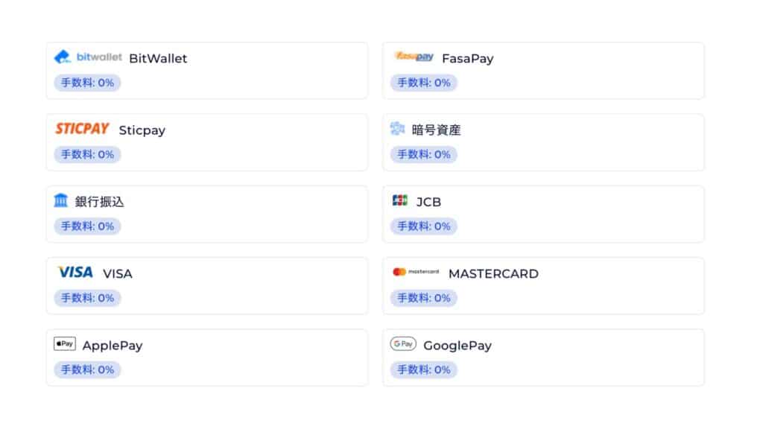Click 手数料: 0% badge under JCB
This screenshot has width=763, height=429.
point(424,226)
